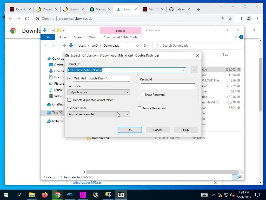
Task: Refresh the Downloads folder view
Action: coord(145,46)
